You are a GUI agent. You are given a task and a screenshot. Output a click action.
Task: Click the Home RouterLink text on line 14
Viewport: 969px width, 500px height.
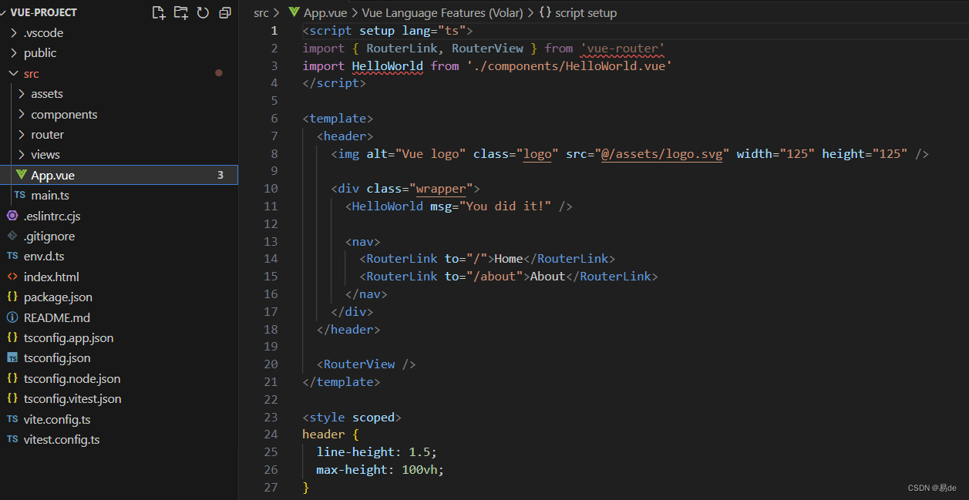[508, 258]
